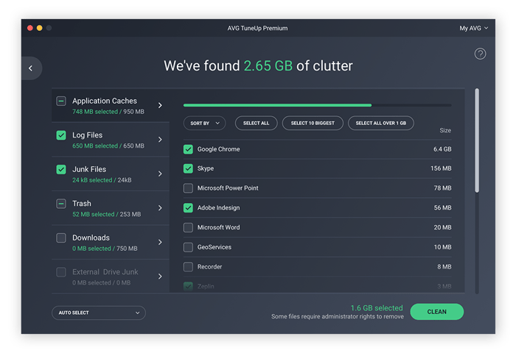
Task: Uncheck the Zeplin item
Action: tap(188, 286)
